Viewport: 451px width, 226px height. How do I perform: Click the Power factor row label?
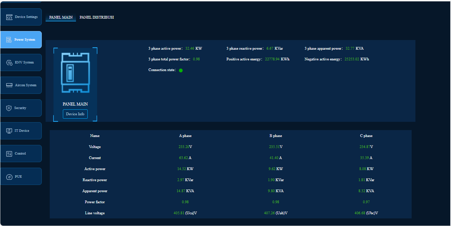coord(95,202)
